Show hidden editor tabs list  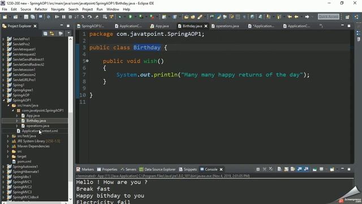[x=321, y=26]
